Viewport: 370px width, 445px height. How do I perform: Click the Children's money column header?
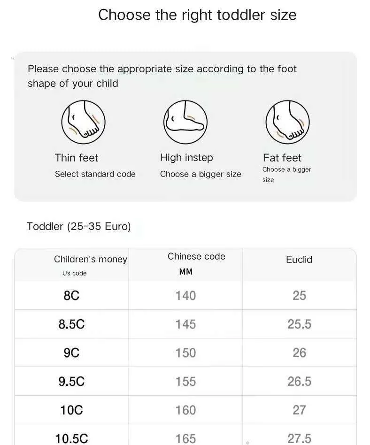pyautogui.click(x=90, y=260)
